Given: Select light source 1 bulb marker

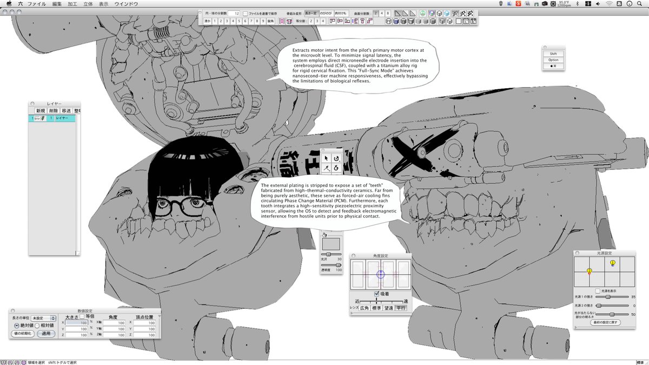Looking at the screenshot, I should (x=613, y=263).
